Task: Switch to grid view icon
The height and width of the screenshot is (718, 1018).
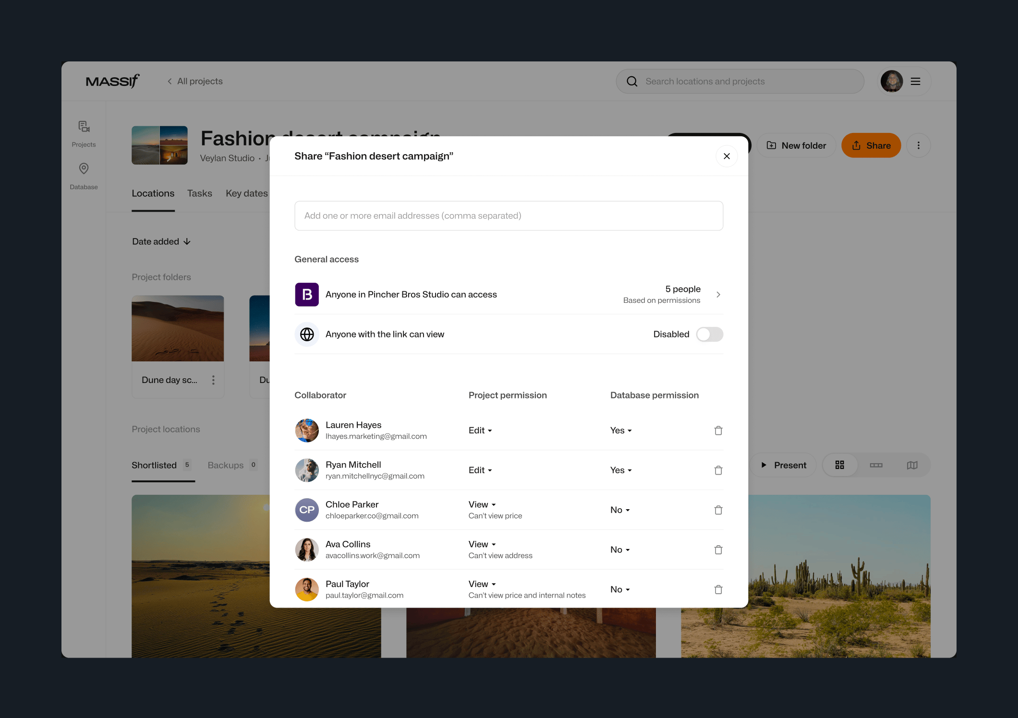Action: 839,465
